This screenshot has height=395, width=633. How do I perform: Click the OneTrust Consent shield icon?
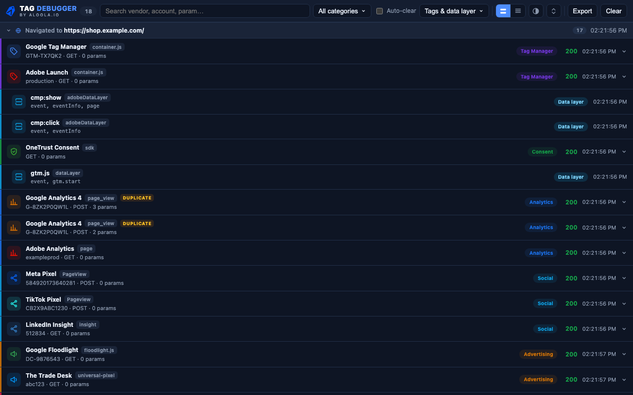tap(14, 152)
